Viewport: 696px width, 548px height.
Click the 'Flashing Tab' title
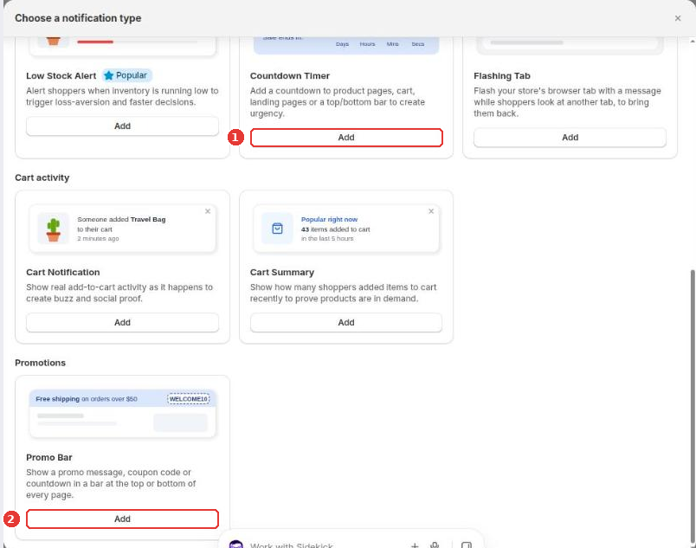(502, 76)
